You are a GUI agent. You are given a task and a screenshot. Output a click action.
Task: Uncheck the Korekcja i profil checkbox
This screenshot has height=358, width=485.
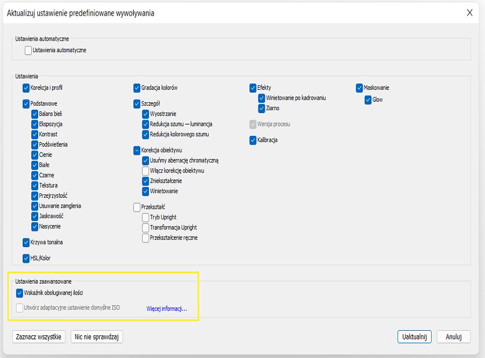26,88
